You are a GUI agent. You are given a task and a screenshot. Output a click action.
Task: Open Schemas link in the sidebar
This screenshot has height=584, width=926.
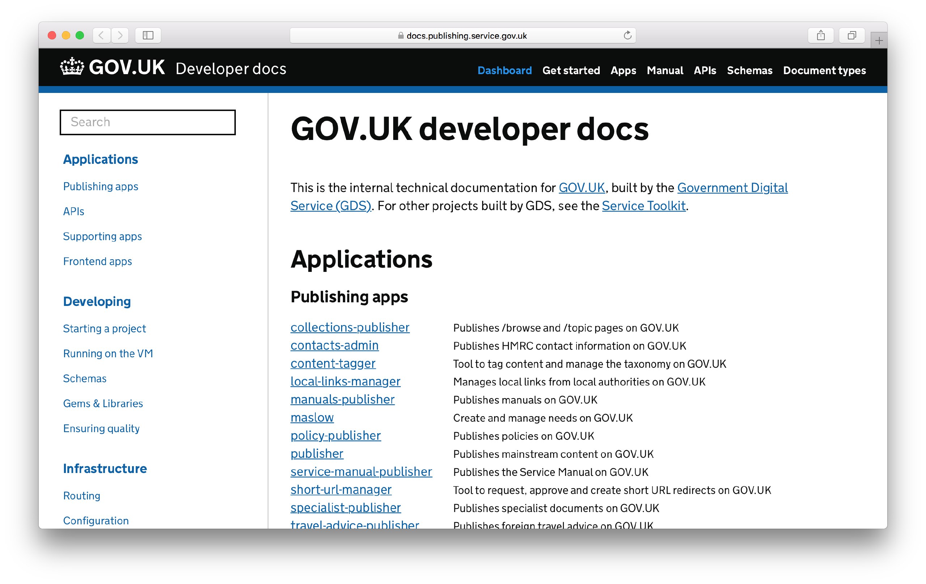coord(85,379)
